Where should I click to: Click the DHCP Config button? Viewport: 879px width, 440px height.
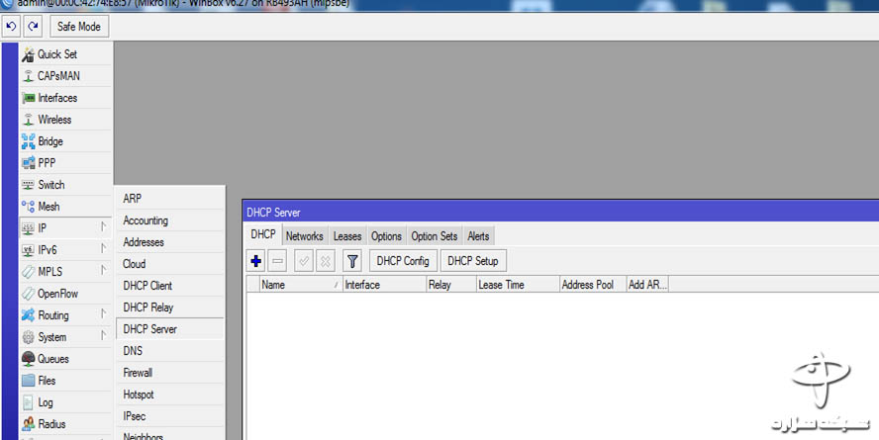(403, 261)
